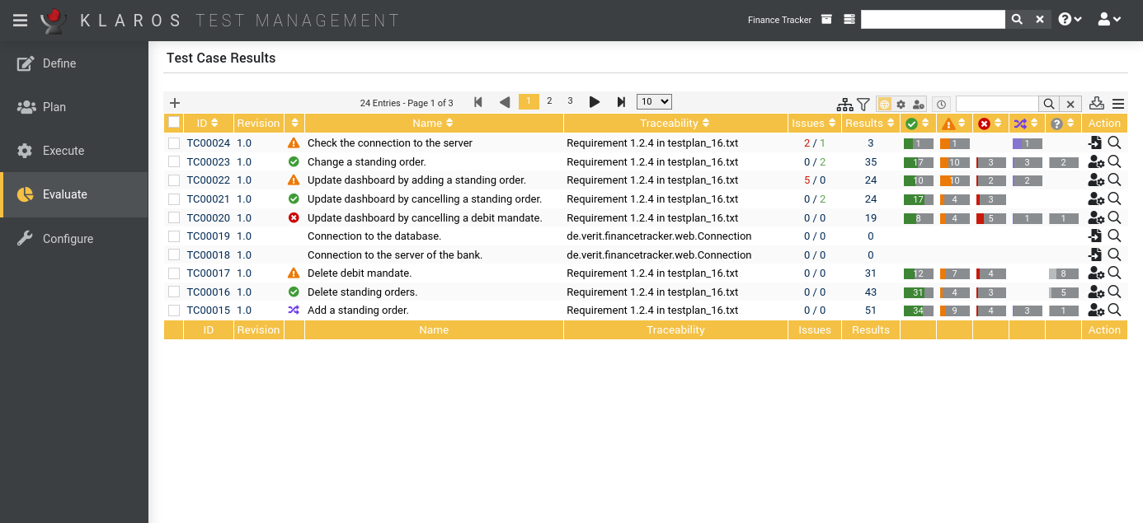Check the select-all checkbox in the table header

(x=173, y=121)
